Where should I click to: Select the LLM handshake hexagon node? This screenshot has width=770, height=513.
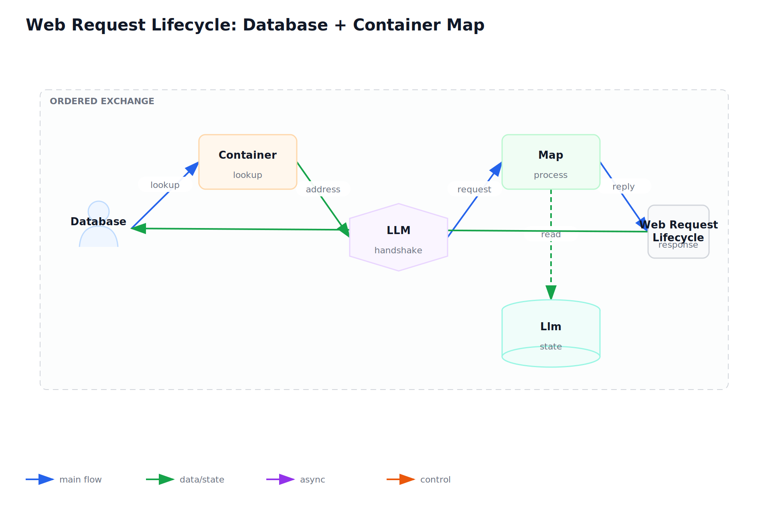pos(399,237)
